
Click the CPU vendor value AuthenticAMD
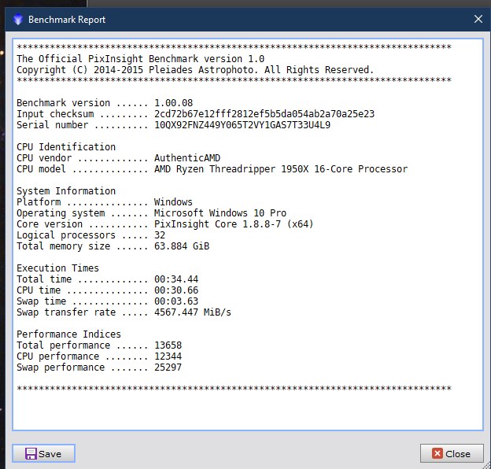click(187, 158)
